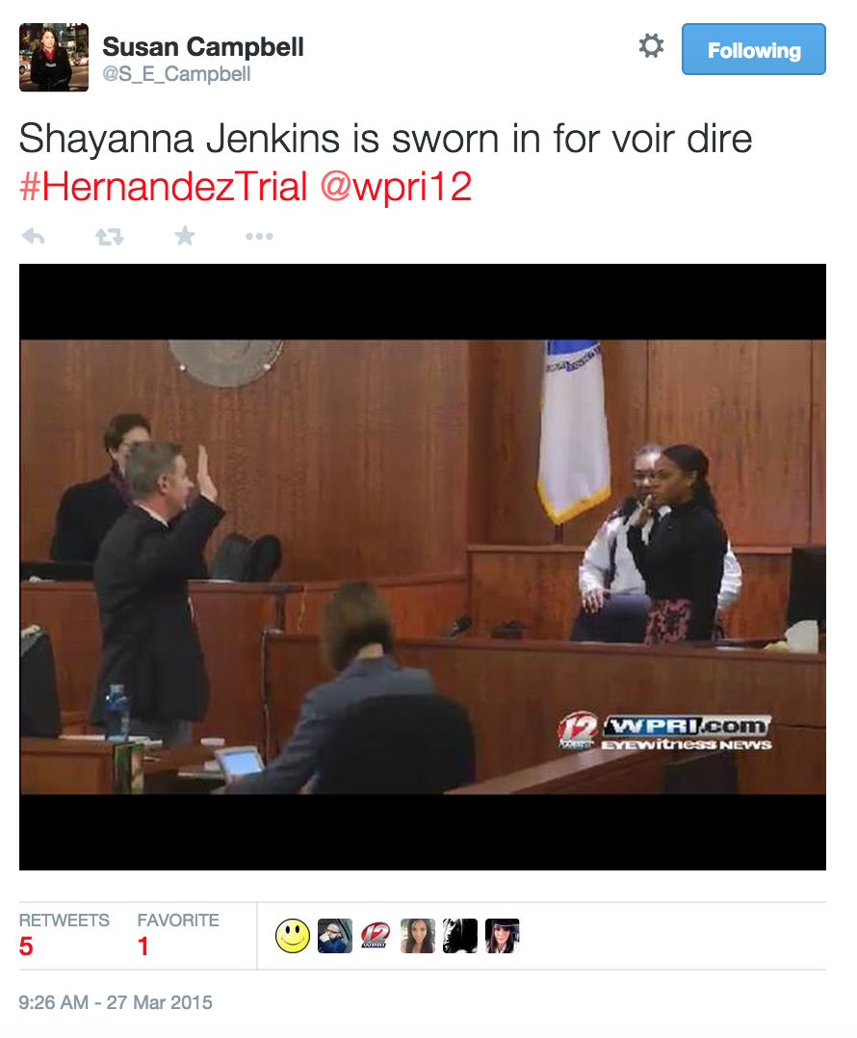Click the Susan Campbell display name
The width and height of the screenshot is (857, 1038).
203,47
